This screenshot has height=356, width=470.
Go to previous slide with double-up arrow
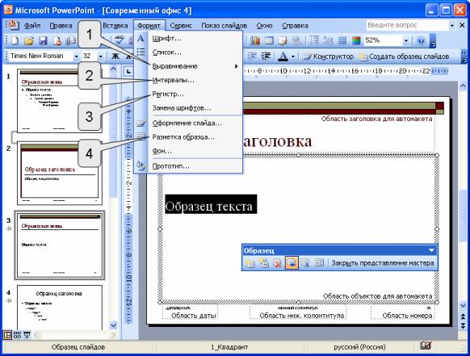[x=463, y=316]
